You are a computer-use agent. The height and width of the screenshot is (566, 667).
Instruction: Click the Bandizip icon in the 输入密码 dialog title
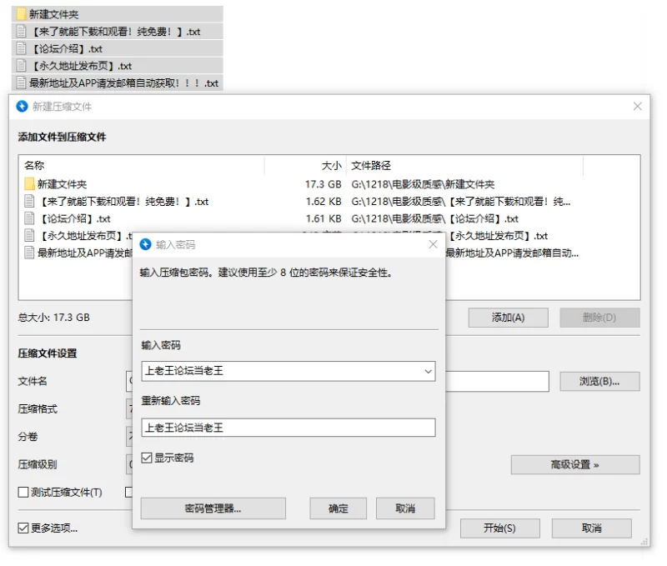pyautogui.click(x=145, y=244)
